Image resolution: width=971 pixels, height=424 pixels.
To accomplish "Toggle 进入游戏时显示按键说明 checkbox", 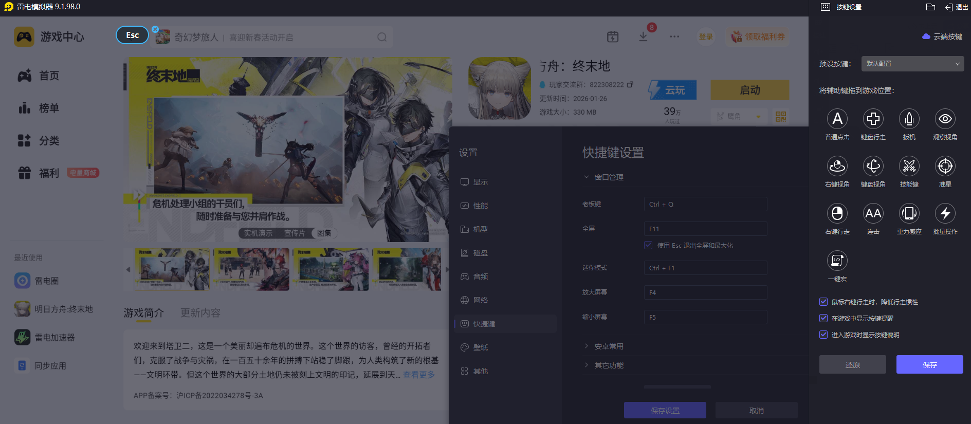I will pos(823,335).
